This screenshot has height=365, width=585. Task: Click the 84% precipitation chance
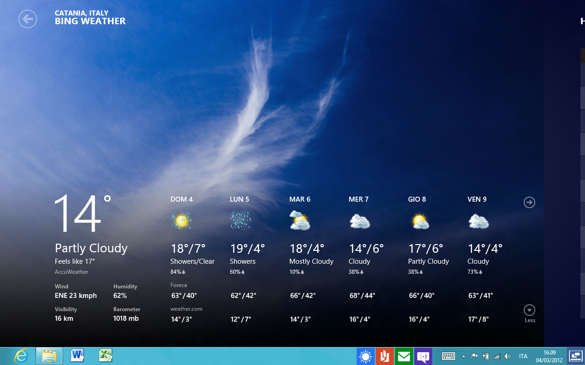(x=178, y=272)
